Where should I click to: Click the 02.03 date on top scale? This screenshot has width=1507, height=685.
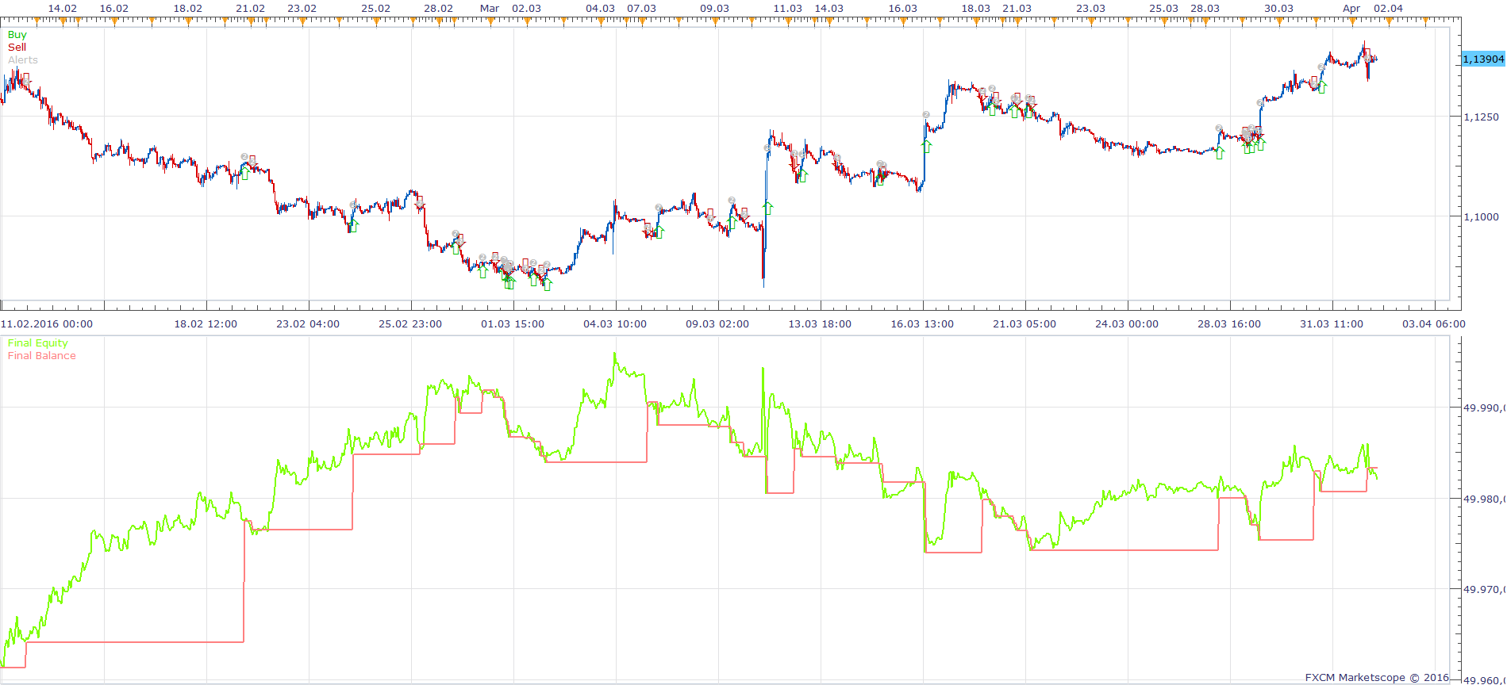click(526, 9)
